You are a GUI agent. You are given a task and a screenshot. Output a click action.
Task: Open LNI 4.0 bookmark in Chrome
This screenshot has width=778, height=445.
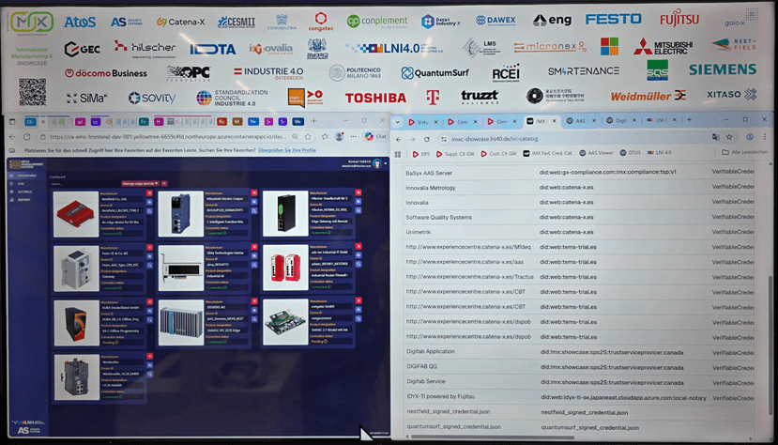[x=660, y=152]
